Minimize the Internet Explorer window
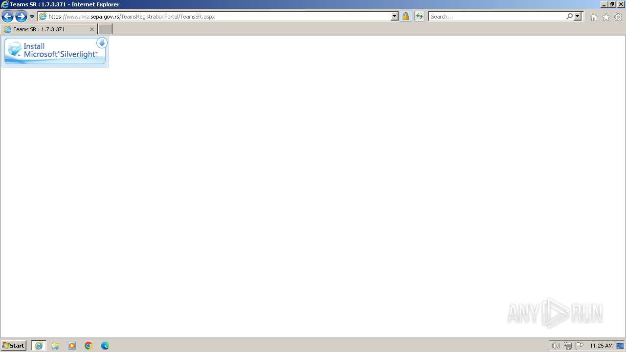The height and width of the screenshot is (352, 626). 604,4
